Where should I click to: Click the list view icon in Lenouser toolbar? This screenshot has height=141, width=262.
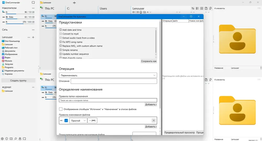[x=197, y=8]
